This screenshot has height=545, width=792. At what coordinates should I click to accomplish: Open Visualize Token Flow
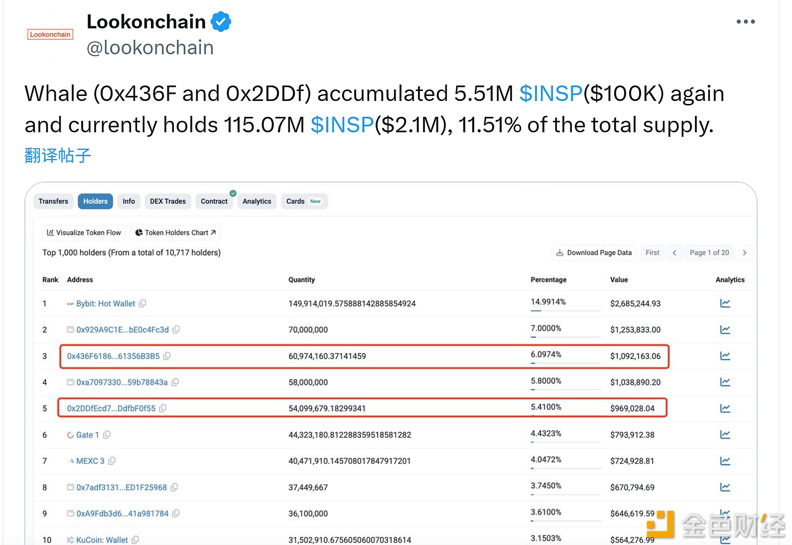tap(84, 233)
